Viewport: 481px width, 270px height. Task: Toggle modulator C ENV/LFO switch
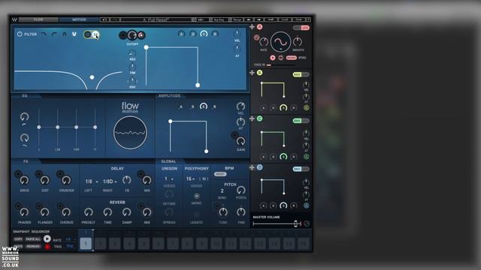(301, 121)
